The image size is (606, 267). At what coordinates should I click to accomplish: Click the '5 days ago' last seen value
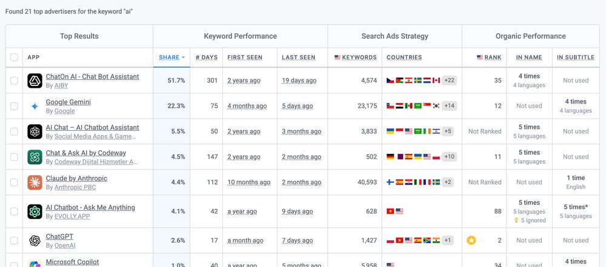click(297, 106)
